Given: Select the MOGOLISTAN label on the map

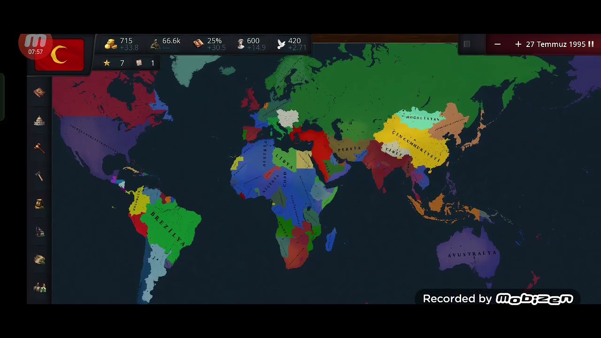Looking at the screenshot, I should (x=423, y=118).
